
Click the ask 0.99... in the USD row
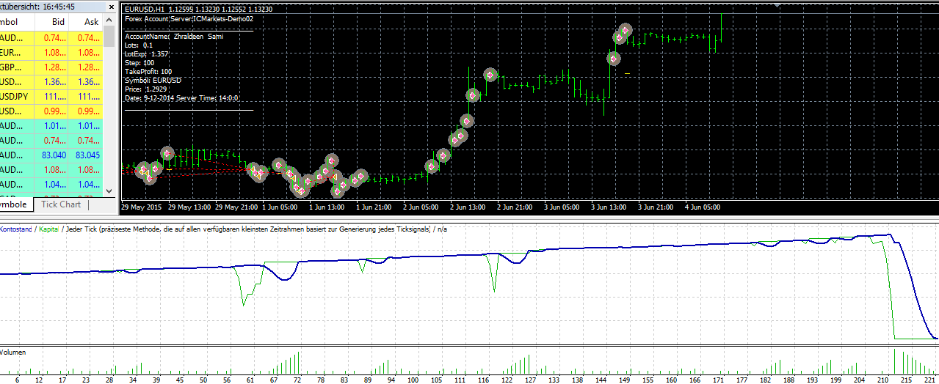[x=88, y=111]
